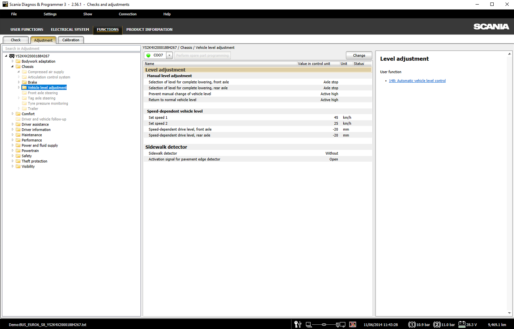Image resolution: width=514 pixels, height=329 pixels.
Task: Click the Safety folder icon
Action: point(18,156)
